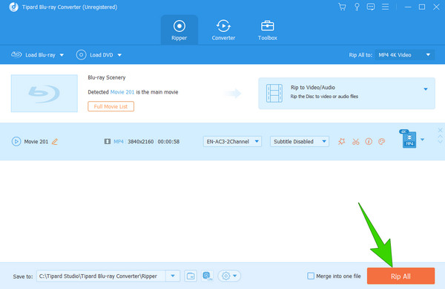
Task: Play Movie 201 preview
Action: click(x=16, y=141)
